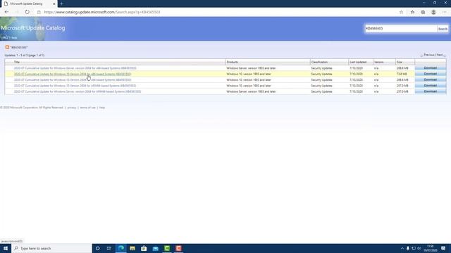The image size is (451, 253).
Task: Sort results by the Title column header
Action: click(x=17, y=62)
